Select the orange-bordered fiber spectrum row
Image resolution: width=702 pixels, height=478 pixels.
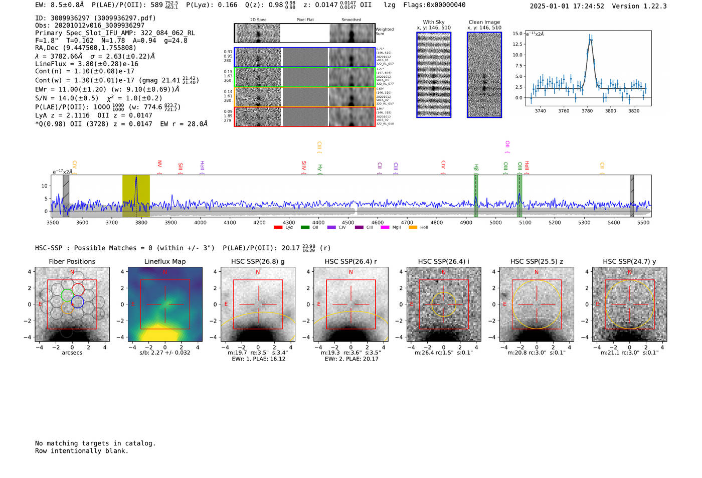point(304,97)
